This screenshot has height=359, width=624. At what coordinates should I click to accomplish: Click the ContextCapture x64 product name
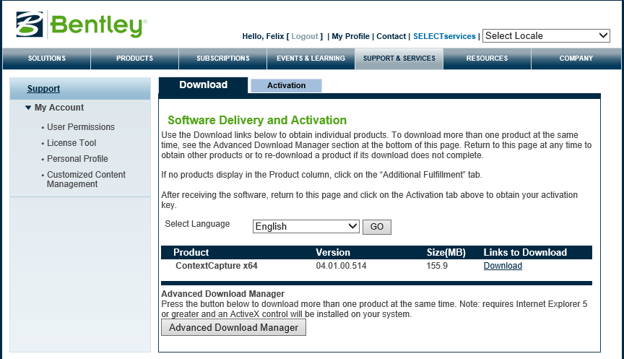tap(217, 266)
